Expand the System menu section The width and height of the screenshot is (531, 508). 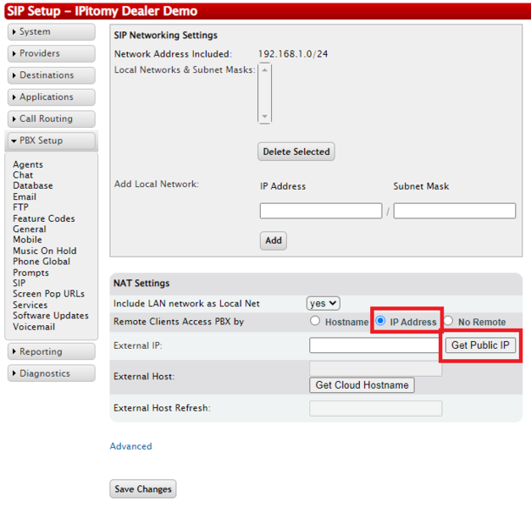point(51,32)
